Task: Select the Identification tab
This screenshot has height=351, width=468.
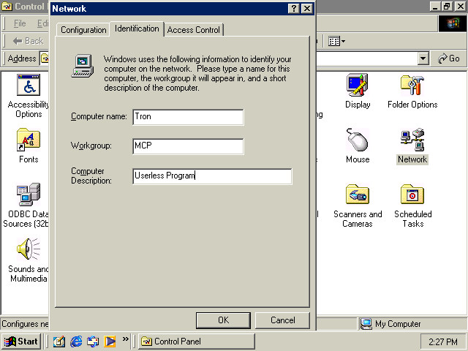Action: click(137, 29)
